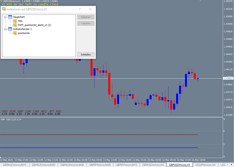This screenshot has width=234, height=167.
Task: Select the active GBPUSDmicro,H1 chart tab
Action: click(x=180, y=165)
